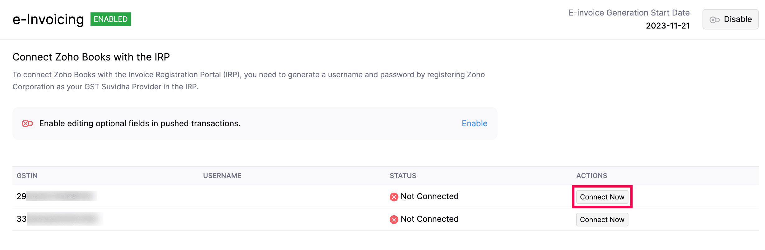The image size is (765, 250).
Task: Click the E-invoice Generation Start Date value
Action: tap(667, 26)
